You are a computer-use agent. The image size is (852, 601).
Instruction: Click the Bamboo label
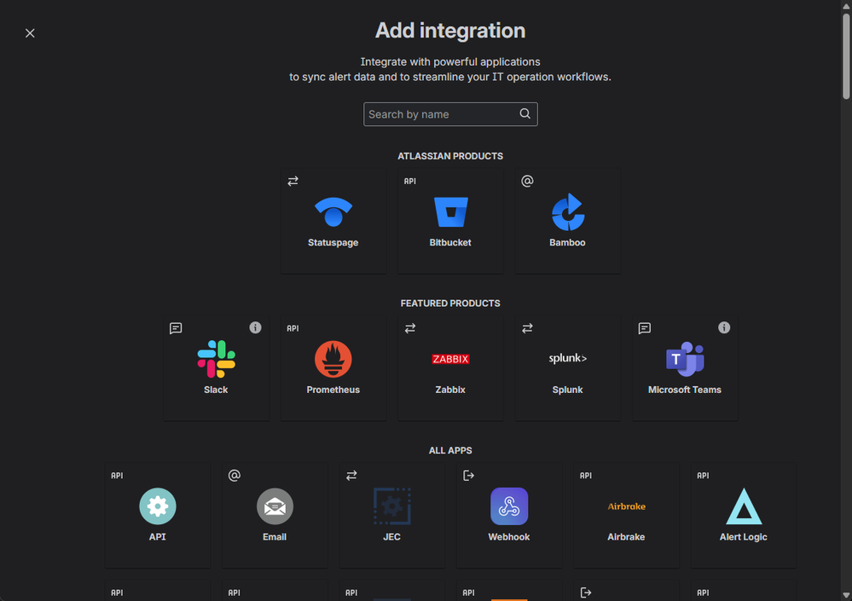(x=567, y=243)
